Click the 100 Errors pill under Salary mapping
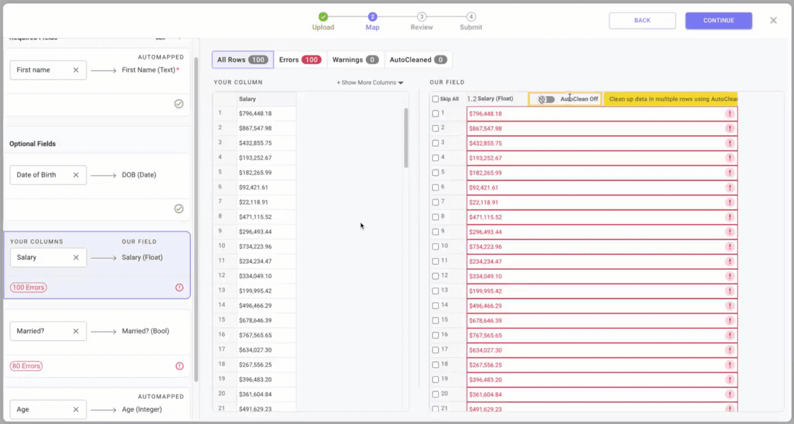794x424 pixels. coord(28,287)
